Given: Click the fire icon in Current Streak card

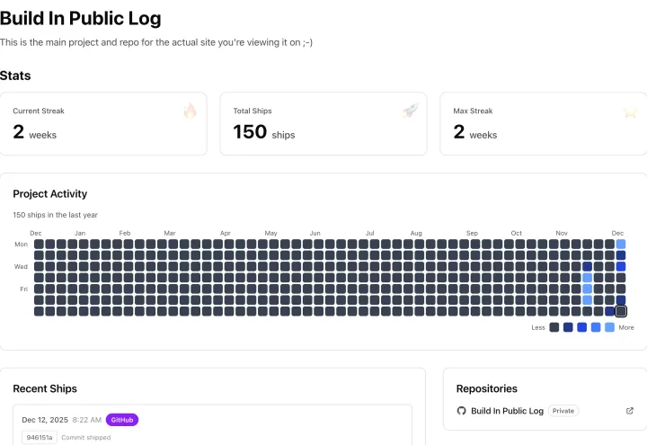Looking at the screenshot, I should [x=190, y=111].
